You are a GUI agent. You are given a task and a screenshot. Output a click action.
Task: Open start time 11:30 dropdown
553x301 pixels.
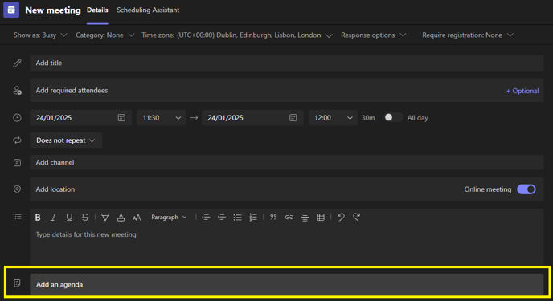[x=162, y=117]
